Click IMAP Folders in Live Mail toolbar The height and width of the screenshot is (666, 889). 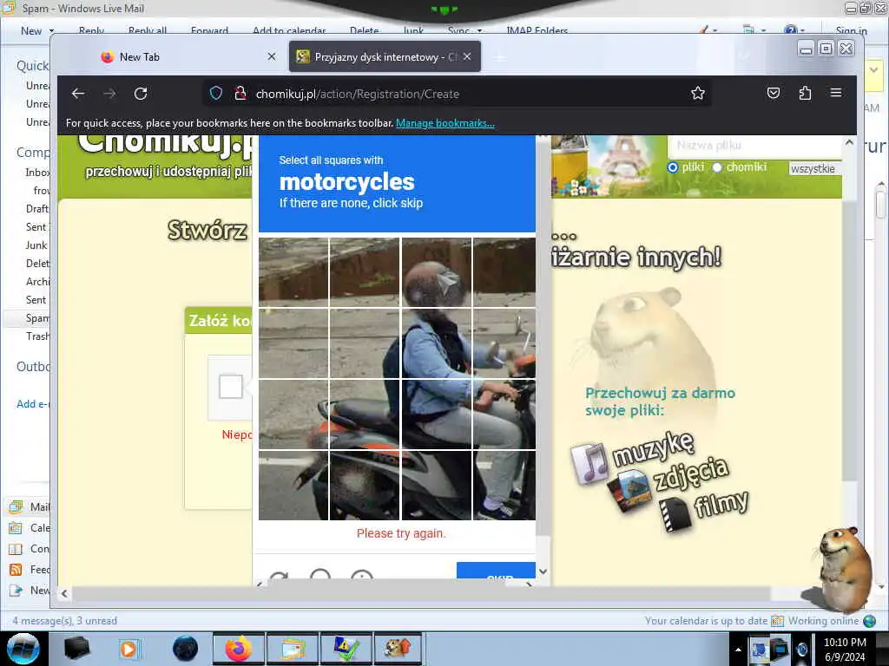537,31
